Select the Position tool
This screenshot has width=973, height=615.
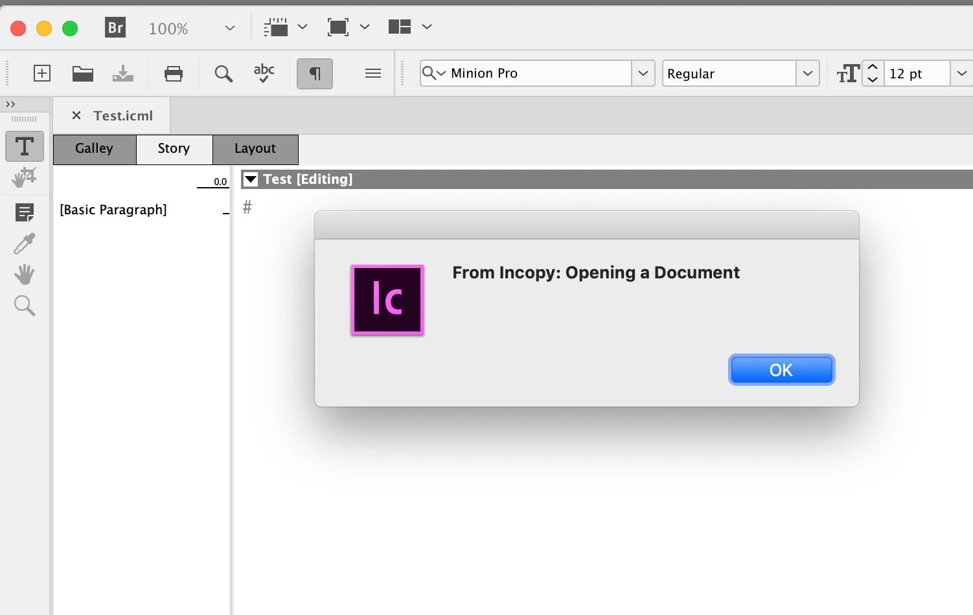[25, 177]
